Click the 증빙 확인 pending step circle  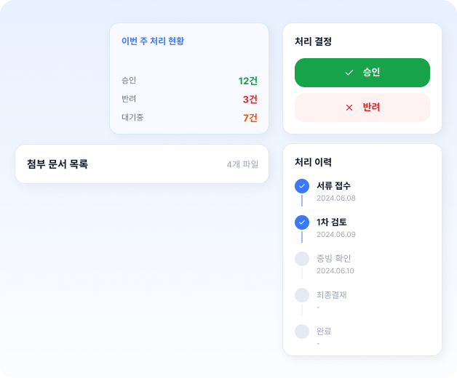[302, 259]
